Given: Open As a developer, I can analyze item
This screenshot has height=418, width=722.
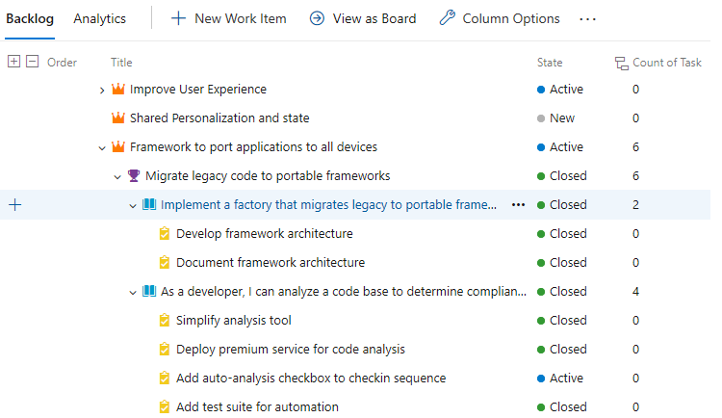Looking at the screenshot, I should coord(344,291).
